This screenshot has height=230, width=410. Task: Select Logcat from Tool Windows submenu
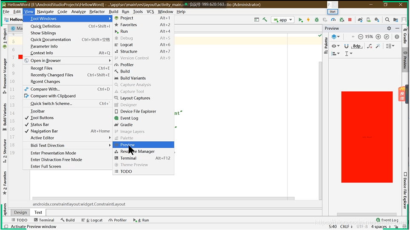pos(143,45)
